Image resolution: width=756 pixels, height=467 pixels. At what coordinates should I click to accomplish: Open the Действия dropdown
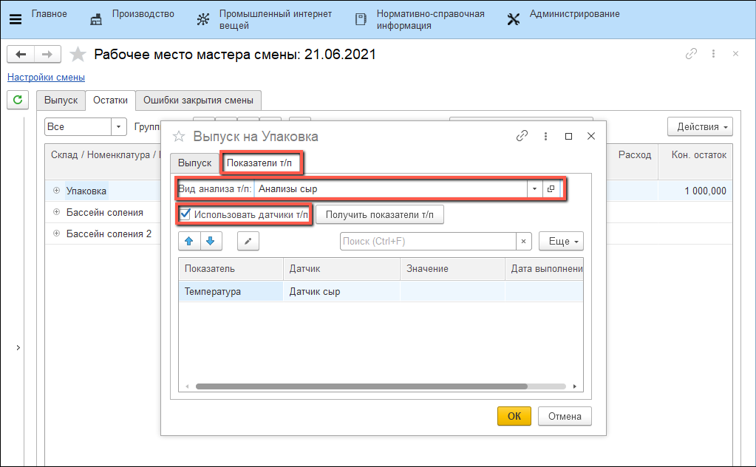coord(699,126)
